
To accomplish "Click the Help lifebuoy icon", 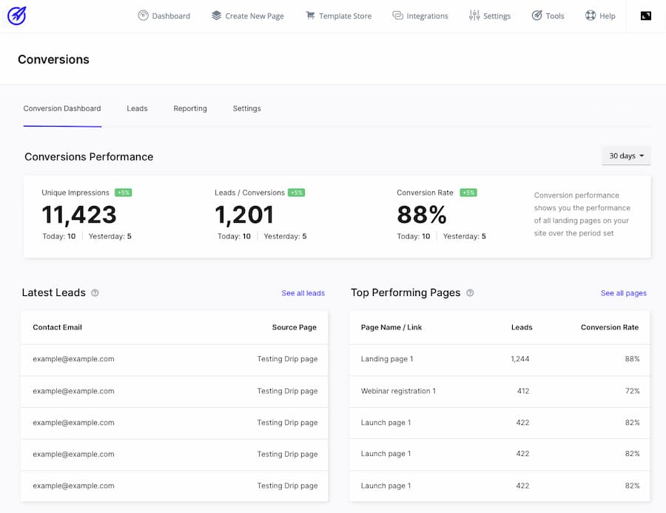I will click(591, 16).
